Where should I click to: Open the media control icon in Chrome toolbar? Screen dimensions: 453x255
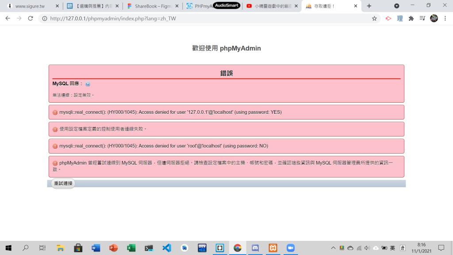coord(422,19)
